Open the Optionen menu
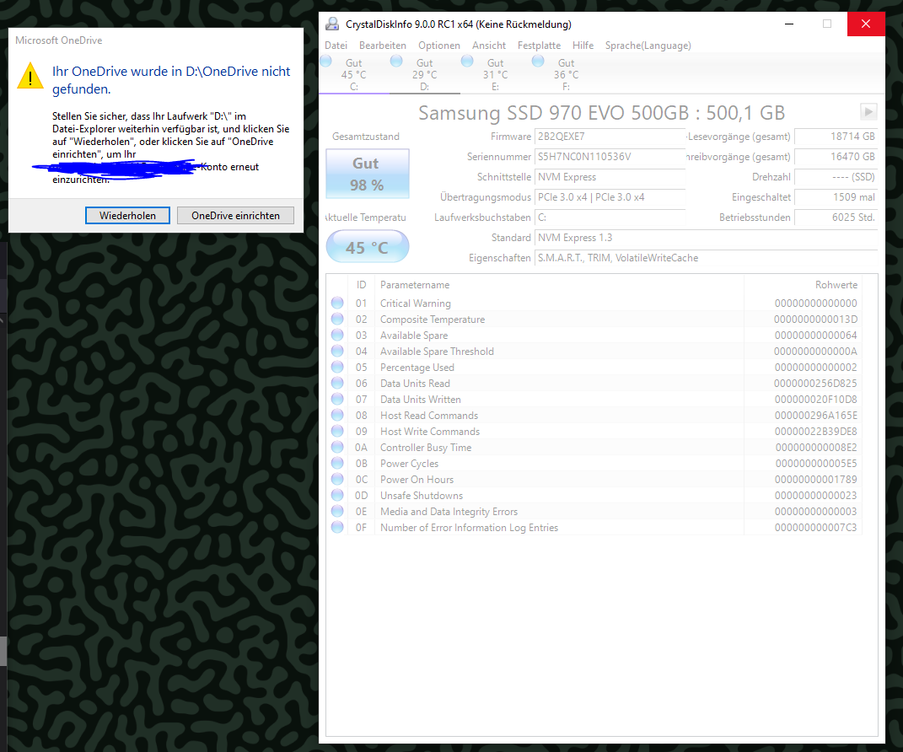The height and width of the screenshot is (752, 903). tap(438, 46)
